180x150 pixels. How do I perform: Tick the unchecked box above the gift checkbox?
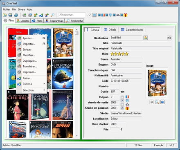pos(122,105)
